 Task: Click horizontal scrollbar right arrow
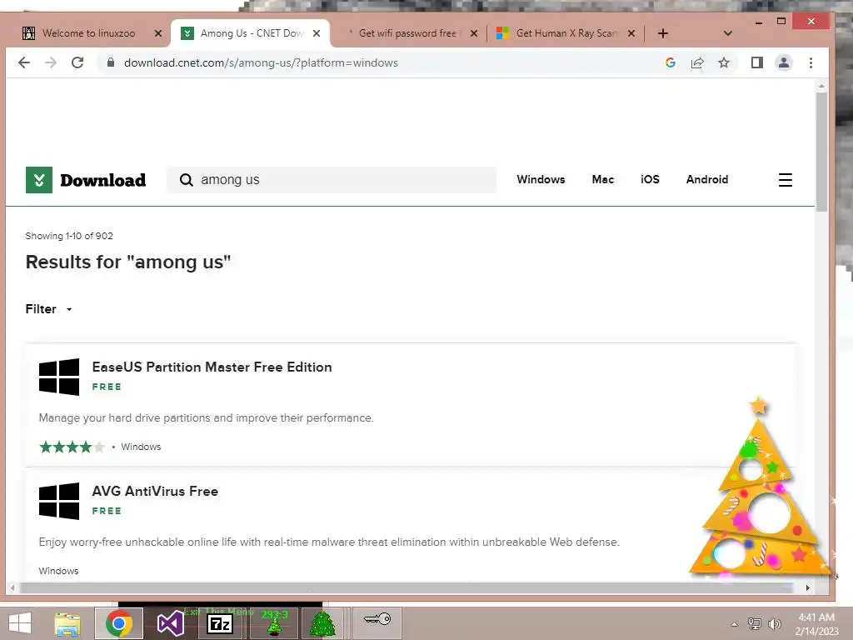click(x=808, y=587)
